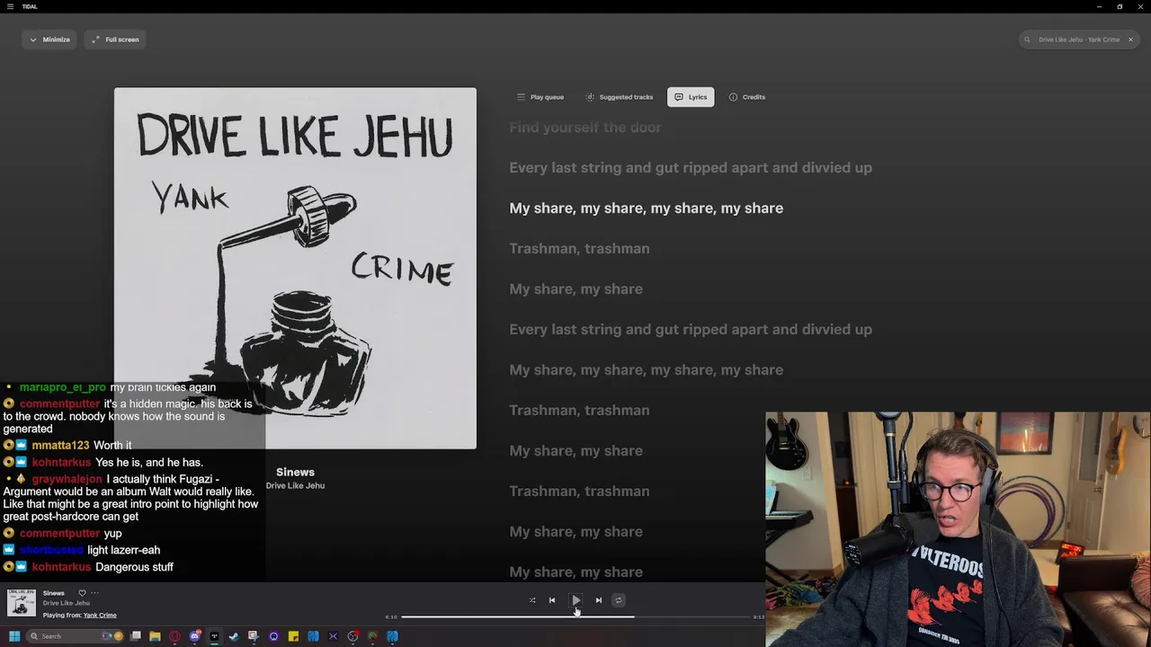Skip to the next track
This screenshot has width=1151, height=647.
coord(598,599)
